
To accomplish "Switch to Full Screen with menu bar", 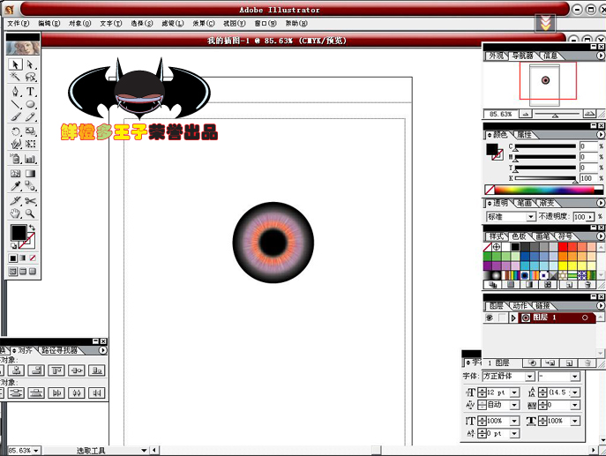I will [x=23, y=272].
